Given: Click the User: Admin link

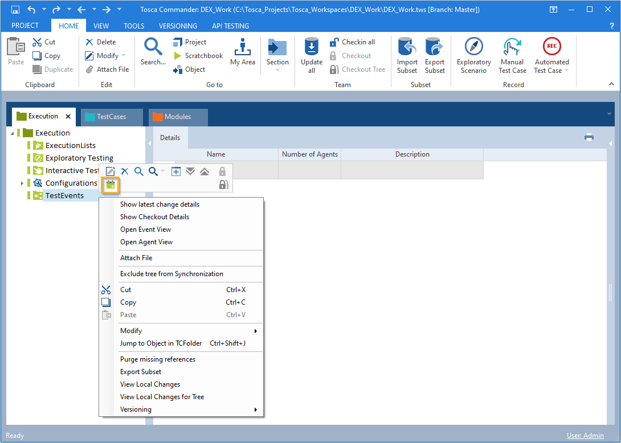Looking at the screenshot, I should point(585,436).
